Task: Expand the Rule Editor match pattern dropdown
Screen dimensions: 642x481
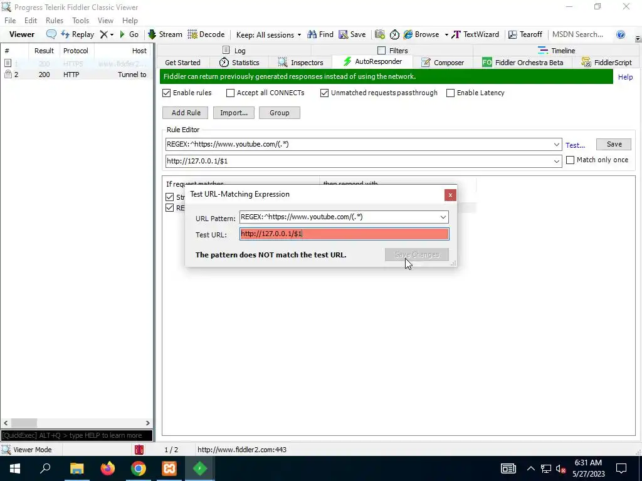Action: click(x=557, y=145)
